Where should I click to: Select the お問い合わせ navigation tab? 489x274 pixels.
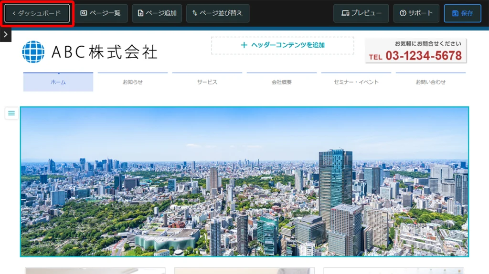(x=431, y=82)
